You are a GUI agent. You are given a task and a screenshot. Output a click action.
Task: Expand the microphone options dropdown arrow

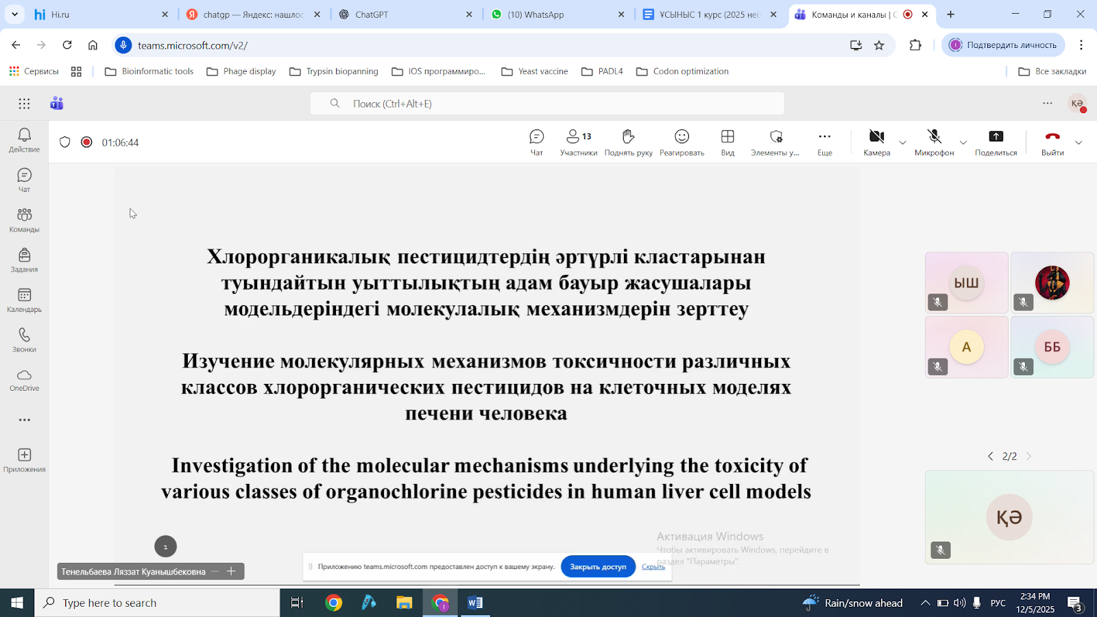pyautogui.click(x=963, y=143)
